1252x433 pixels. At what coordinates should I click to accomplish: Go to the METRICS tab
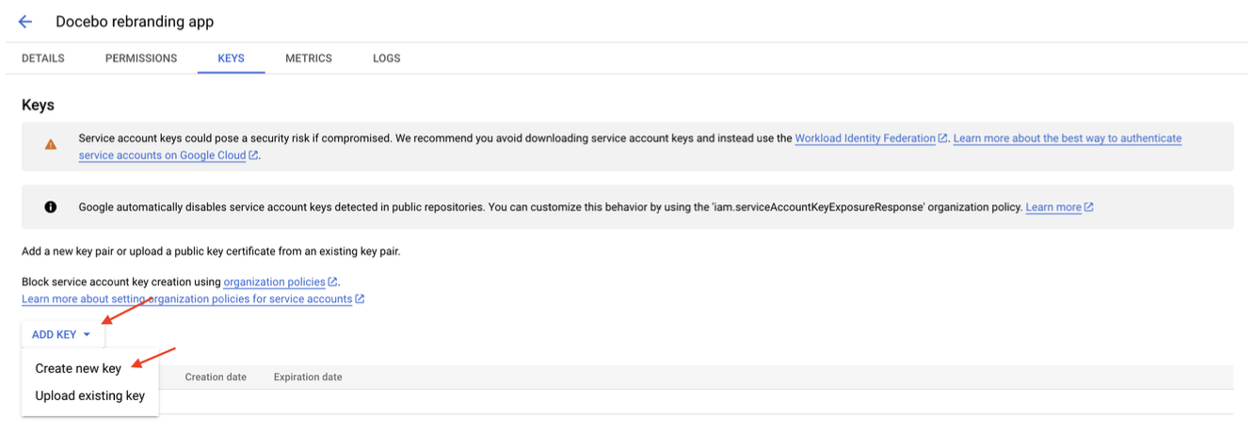point(309,58)
